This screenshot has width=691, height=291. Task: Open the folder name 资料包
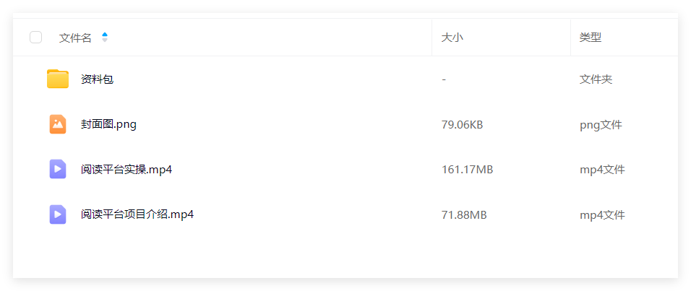(x=97, y=79)
